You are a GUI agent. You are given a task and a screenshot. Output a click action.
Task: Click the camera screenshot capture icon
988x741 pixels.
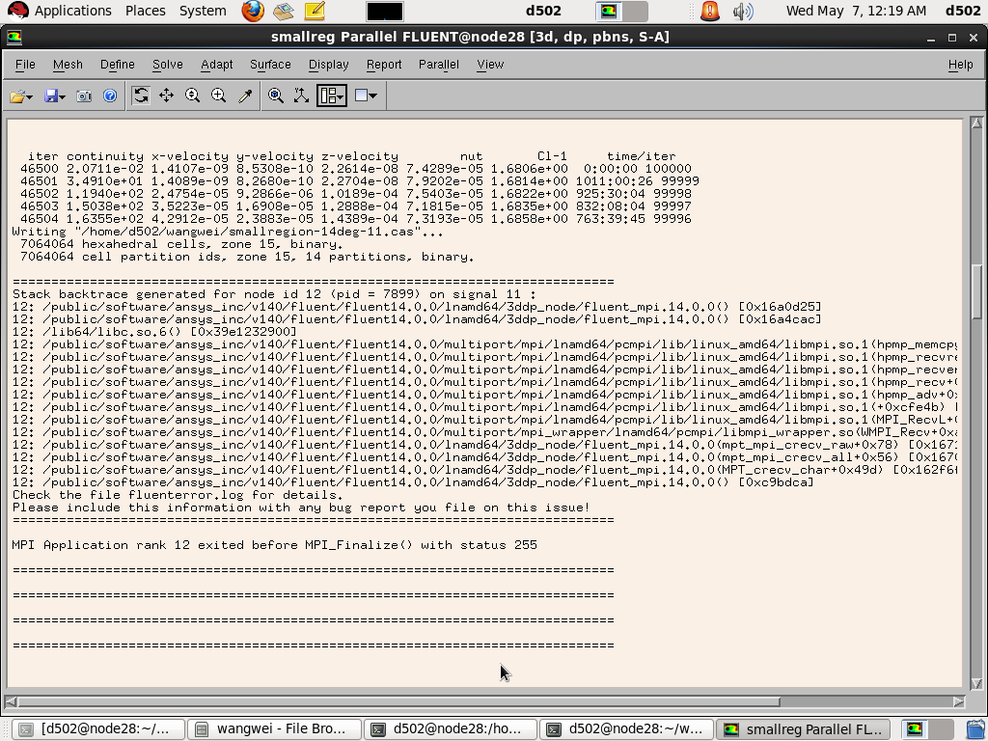tap(84, 96)
